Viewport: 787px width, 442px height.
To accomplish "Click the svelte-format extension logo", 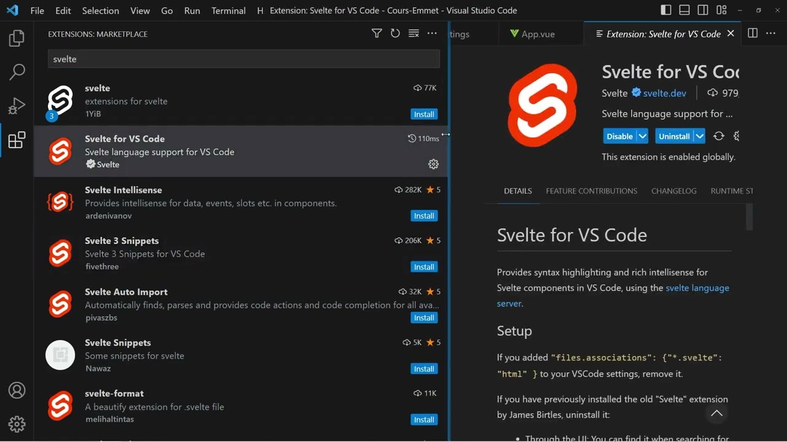I will (60, 406).
